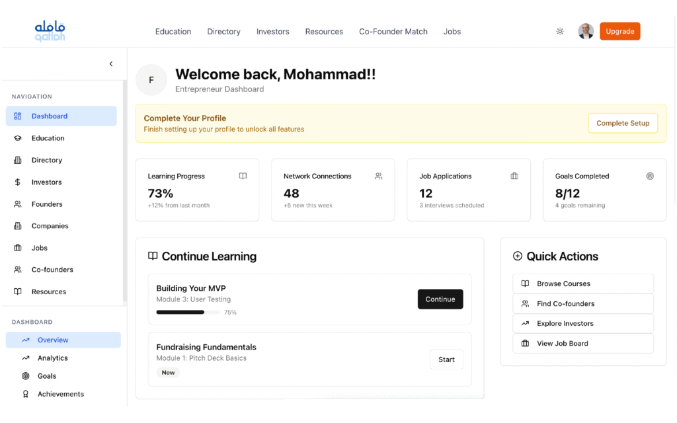Image resolution: width=677 pixels, height=423 pixels.
Task: Open Investors from the sidebar dollar icon
Action: pyautogui.click(x=18, y=182)
